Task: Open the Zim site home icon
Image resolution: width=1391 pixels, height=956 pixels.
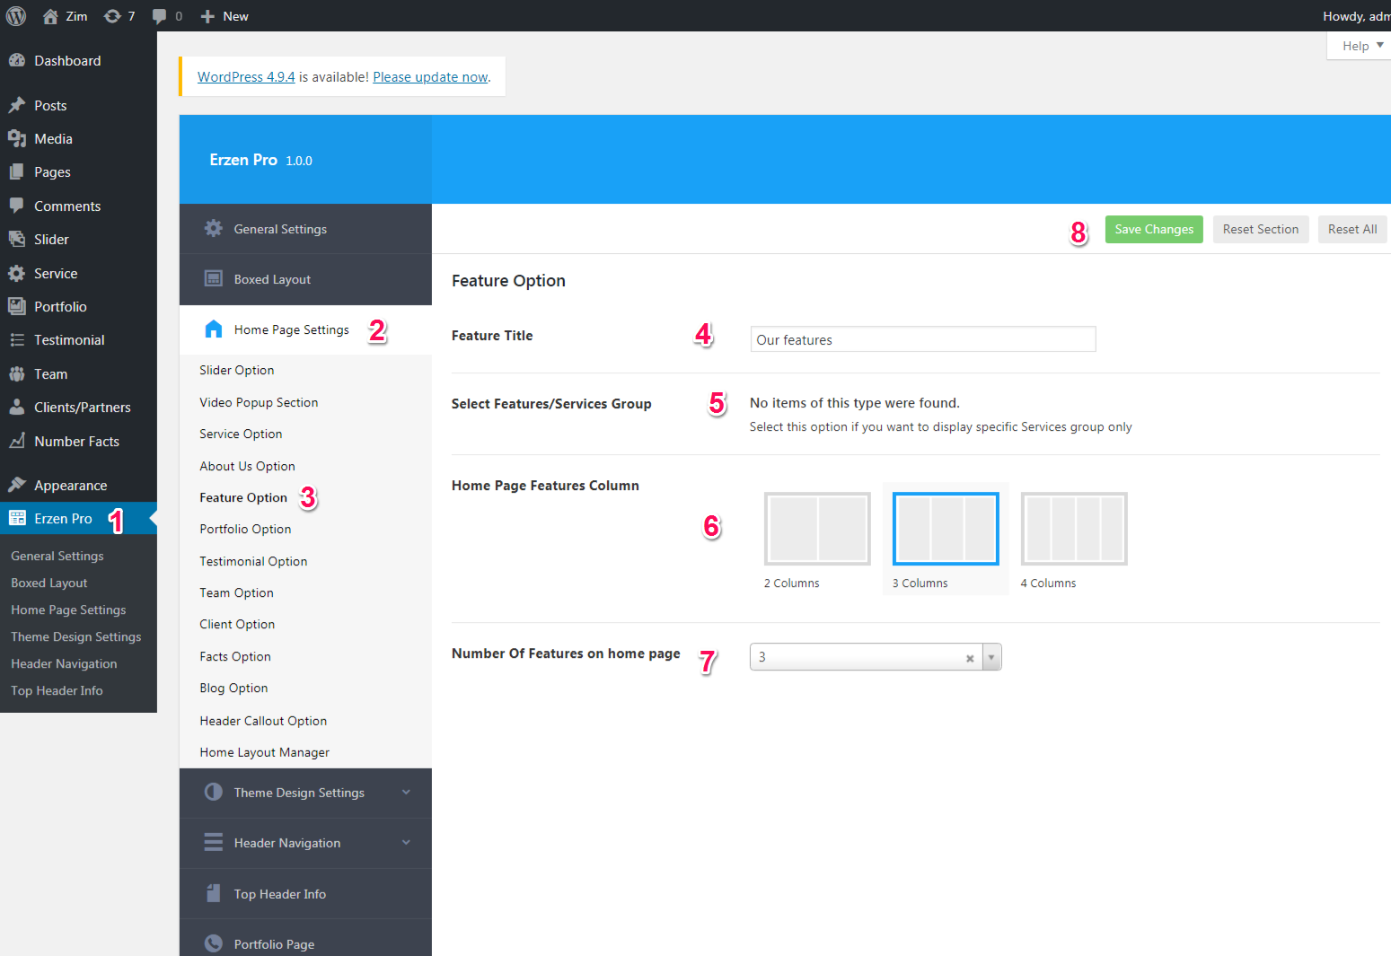Action: 50,16
